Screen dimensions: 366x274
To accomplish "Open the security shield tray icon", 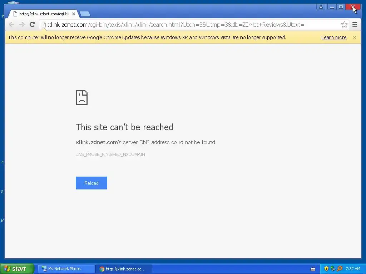I will [326, 269].
